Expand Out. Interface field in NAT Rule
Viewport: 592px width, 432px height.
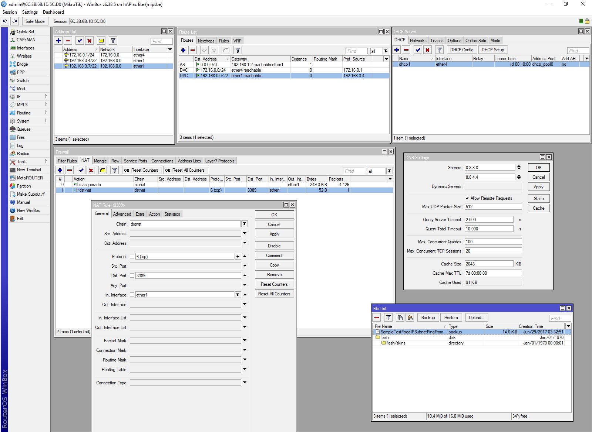point(245,304)
